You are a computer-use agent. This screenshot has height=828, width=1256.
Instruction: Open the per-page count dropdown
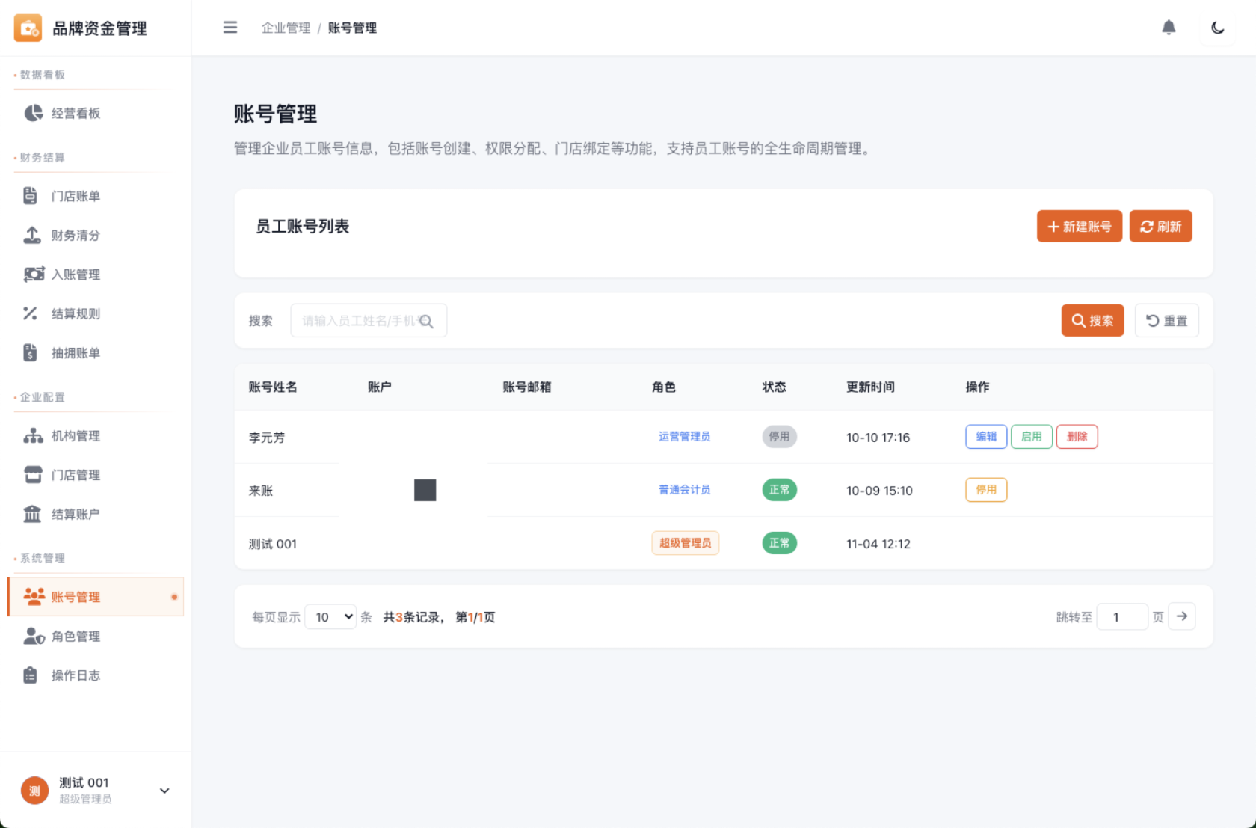[330, 617]
